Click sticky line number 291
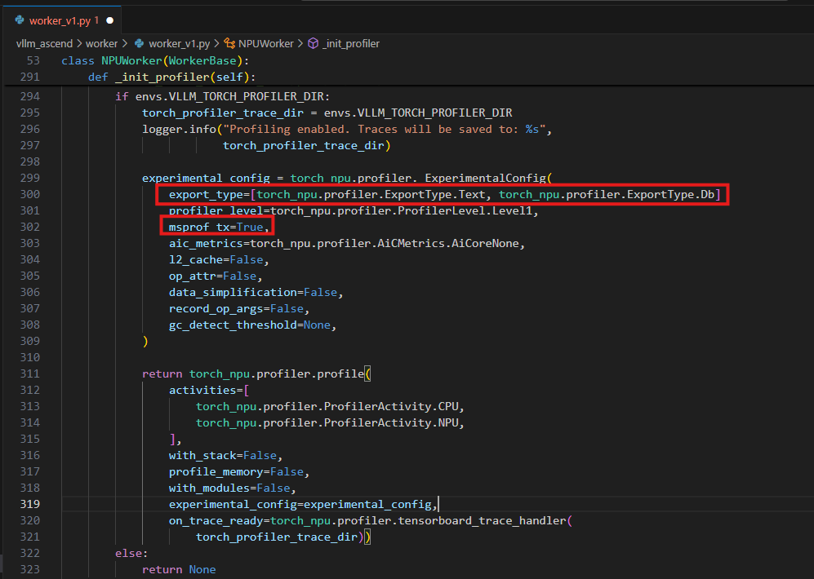The height and width of the screenshot is (579, 814). [x=30, y=77]
